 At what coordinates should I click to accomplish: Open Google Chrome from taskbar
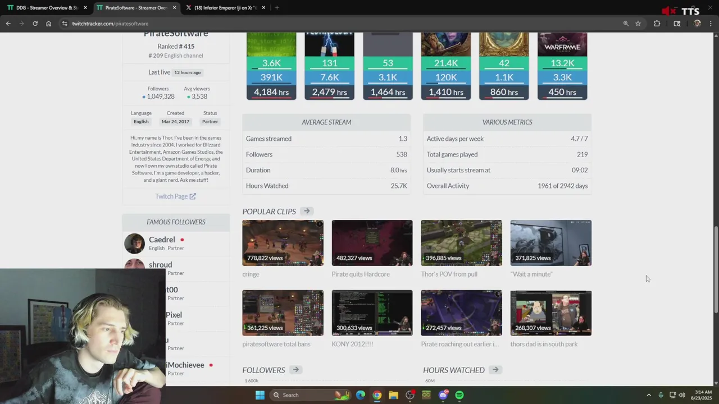point(377,395)
